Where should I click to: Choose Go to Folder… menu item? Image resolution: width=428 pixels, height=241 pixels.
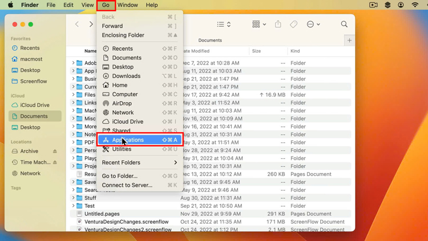tap(139, 176)
